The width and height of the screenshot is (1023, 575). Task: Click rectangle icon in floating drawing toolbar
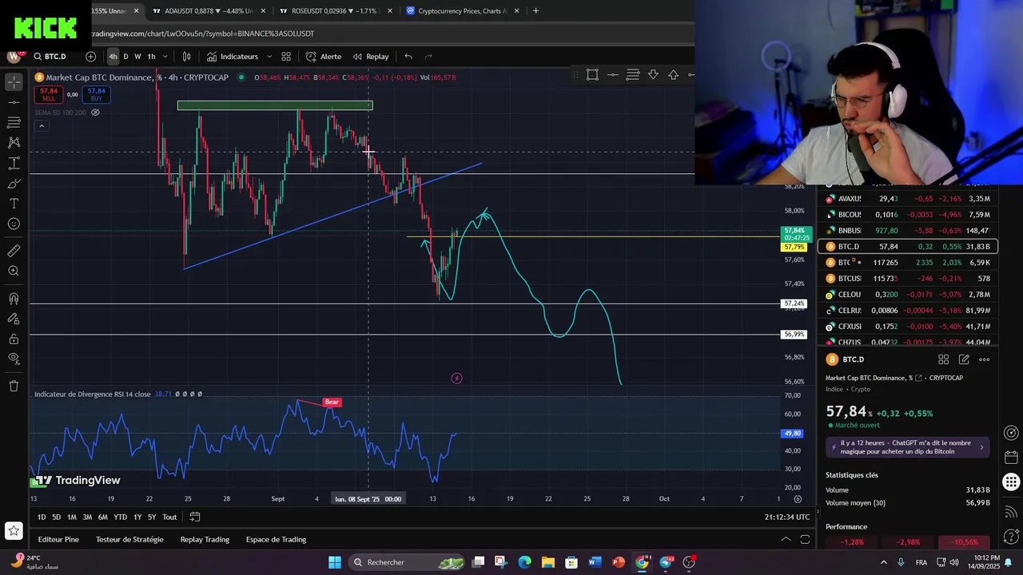coord(592,75)
